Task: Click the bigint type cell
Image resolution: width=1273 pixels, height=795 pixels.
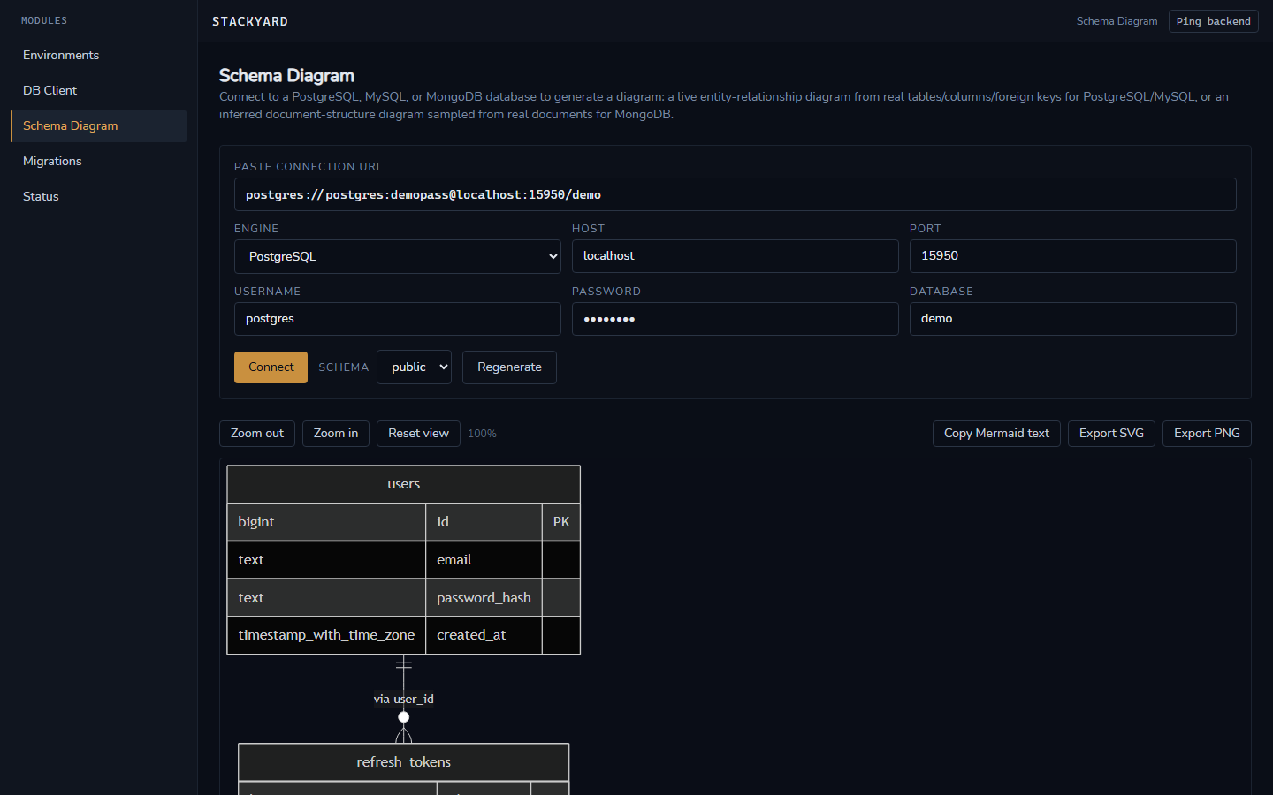Action: click(326, 522)
